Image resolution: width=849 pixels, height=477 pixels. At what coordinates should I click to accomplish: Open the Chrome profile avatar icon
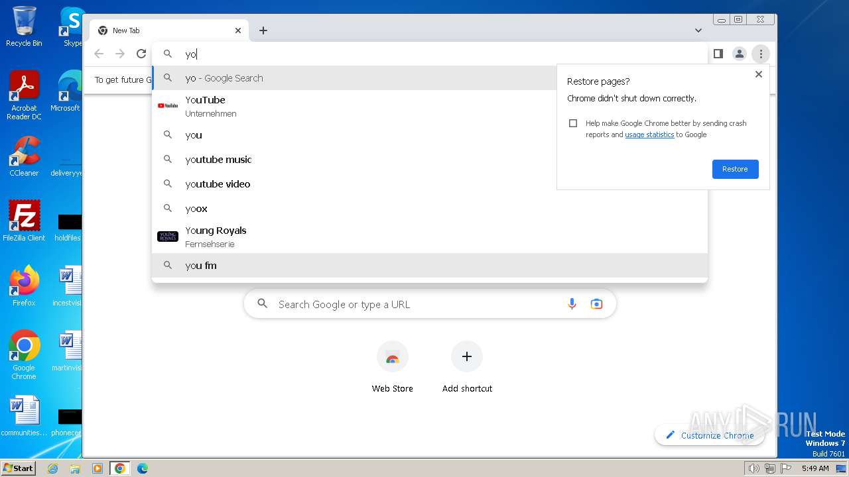[739, 54]
